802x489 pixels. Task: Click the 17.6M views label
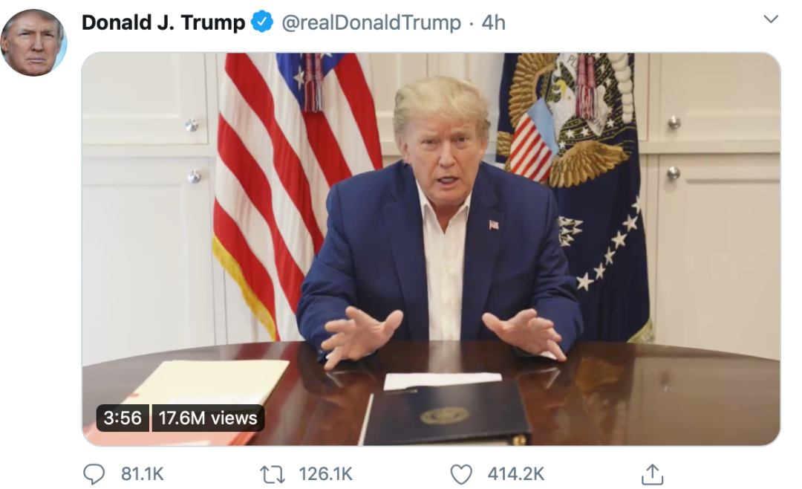[x=208, y=418]
